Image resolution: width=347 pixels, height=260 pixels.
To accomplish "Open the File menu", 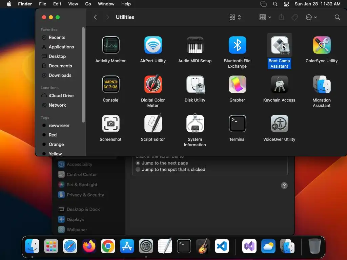I will [42, 4].
